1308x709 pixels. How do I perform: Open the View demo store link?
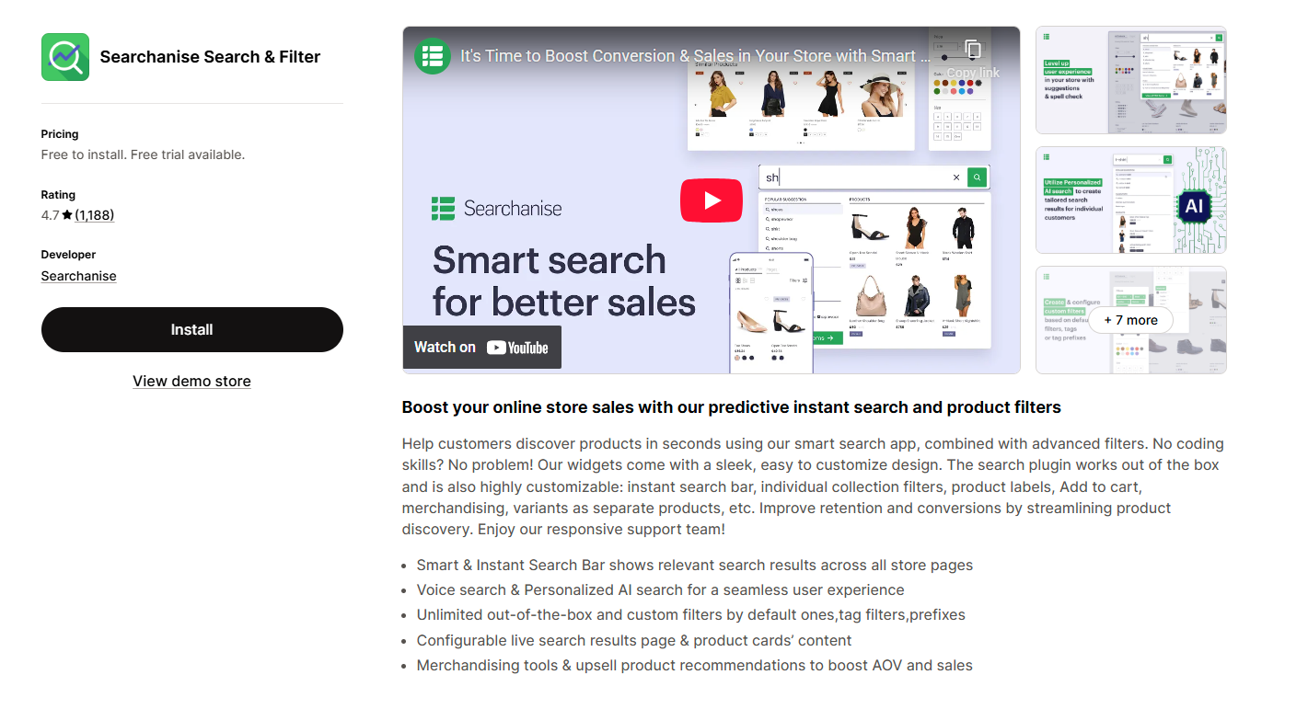[191, 381]
